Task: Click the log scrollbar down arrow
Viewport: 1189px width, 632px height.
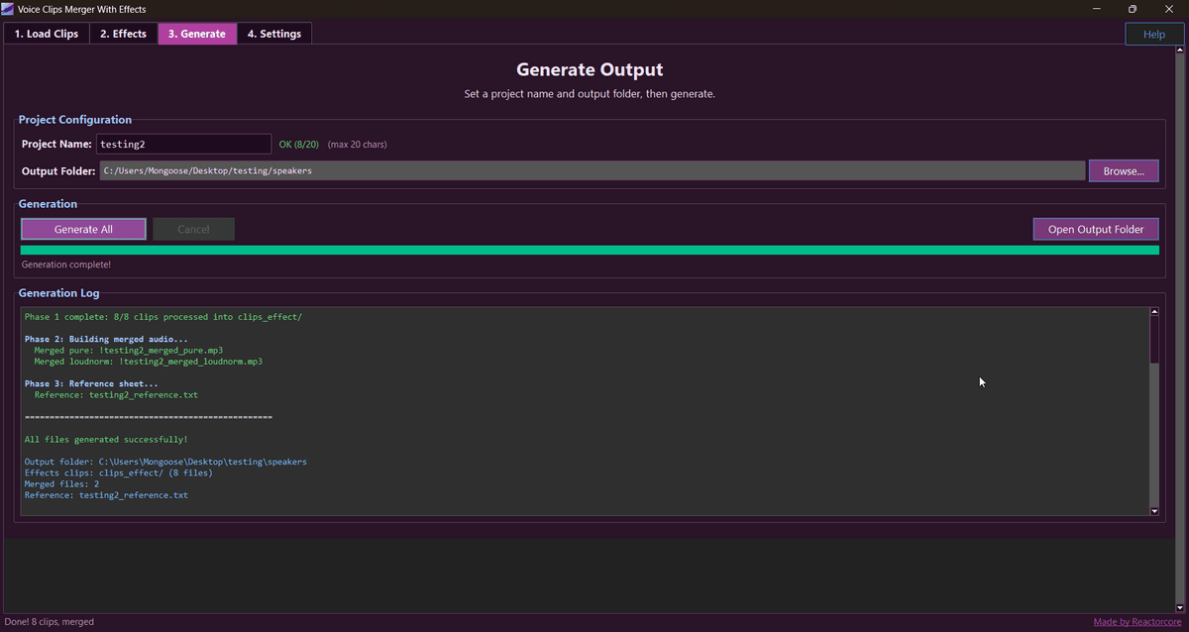Action: [1153, 510]
